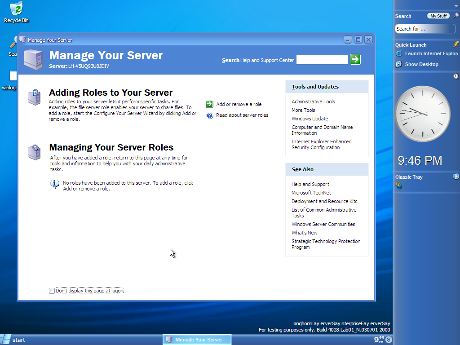Open the Administrative Tools link
This screenshot has height=345, width=460.
point(313,102)
